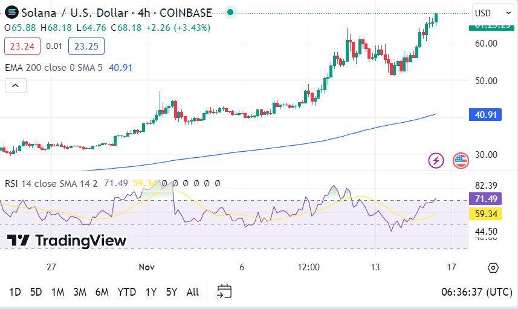518x309 pixels.
Task: Select the 1Y time range
Action: pos(151,292)
